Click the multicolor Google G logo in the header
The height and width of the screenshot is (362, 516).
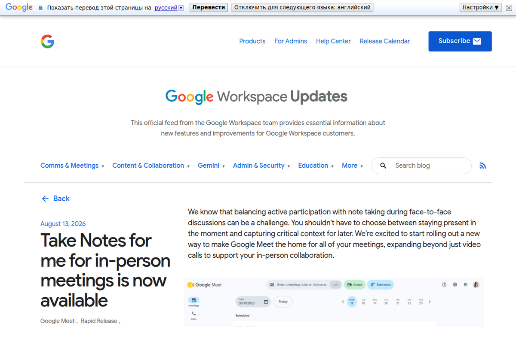tap(47, 41)
